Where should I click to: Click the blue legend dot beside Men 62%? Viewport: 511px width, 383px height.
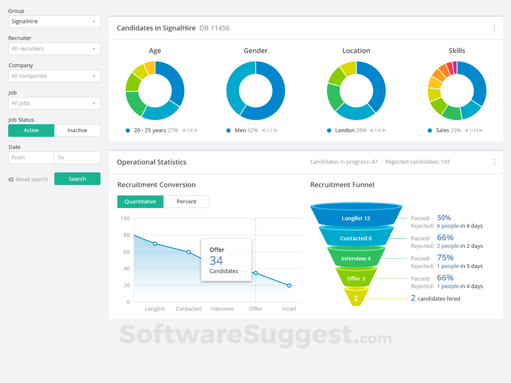click(x=229, y=130)
